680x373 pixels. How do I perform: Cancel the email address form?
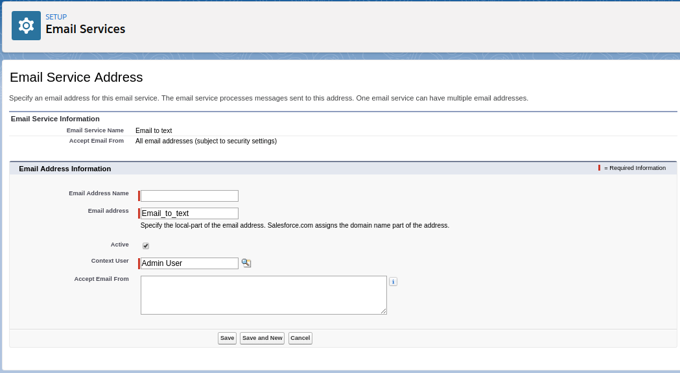pos(300,338)
